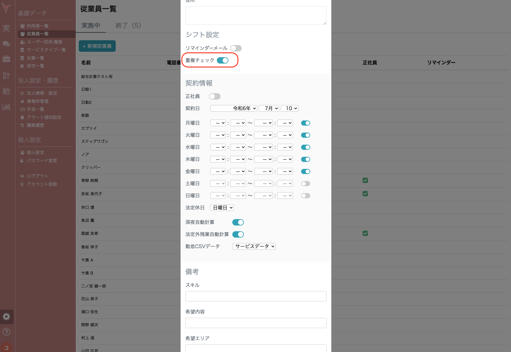Open the briefcase icon in left rail

pos(6,59)
